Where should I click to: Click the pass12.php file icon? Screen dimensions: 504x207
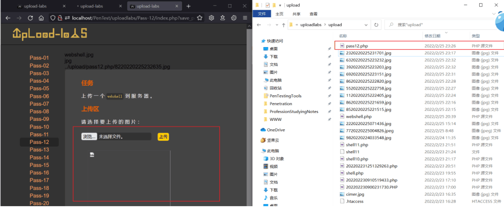point(342,46)
